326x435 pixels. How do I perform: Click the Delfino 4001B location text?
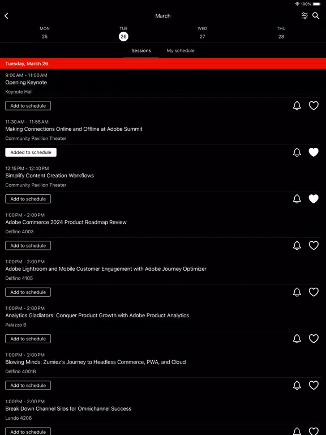point(20,372)
